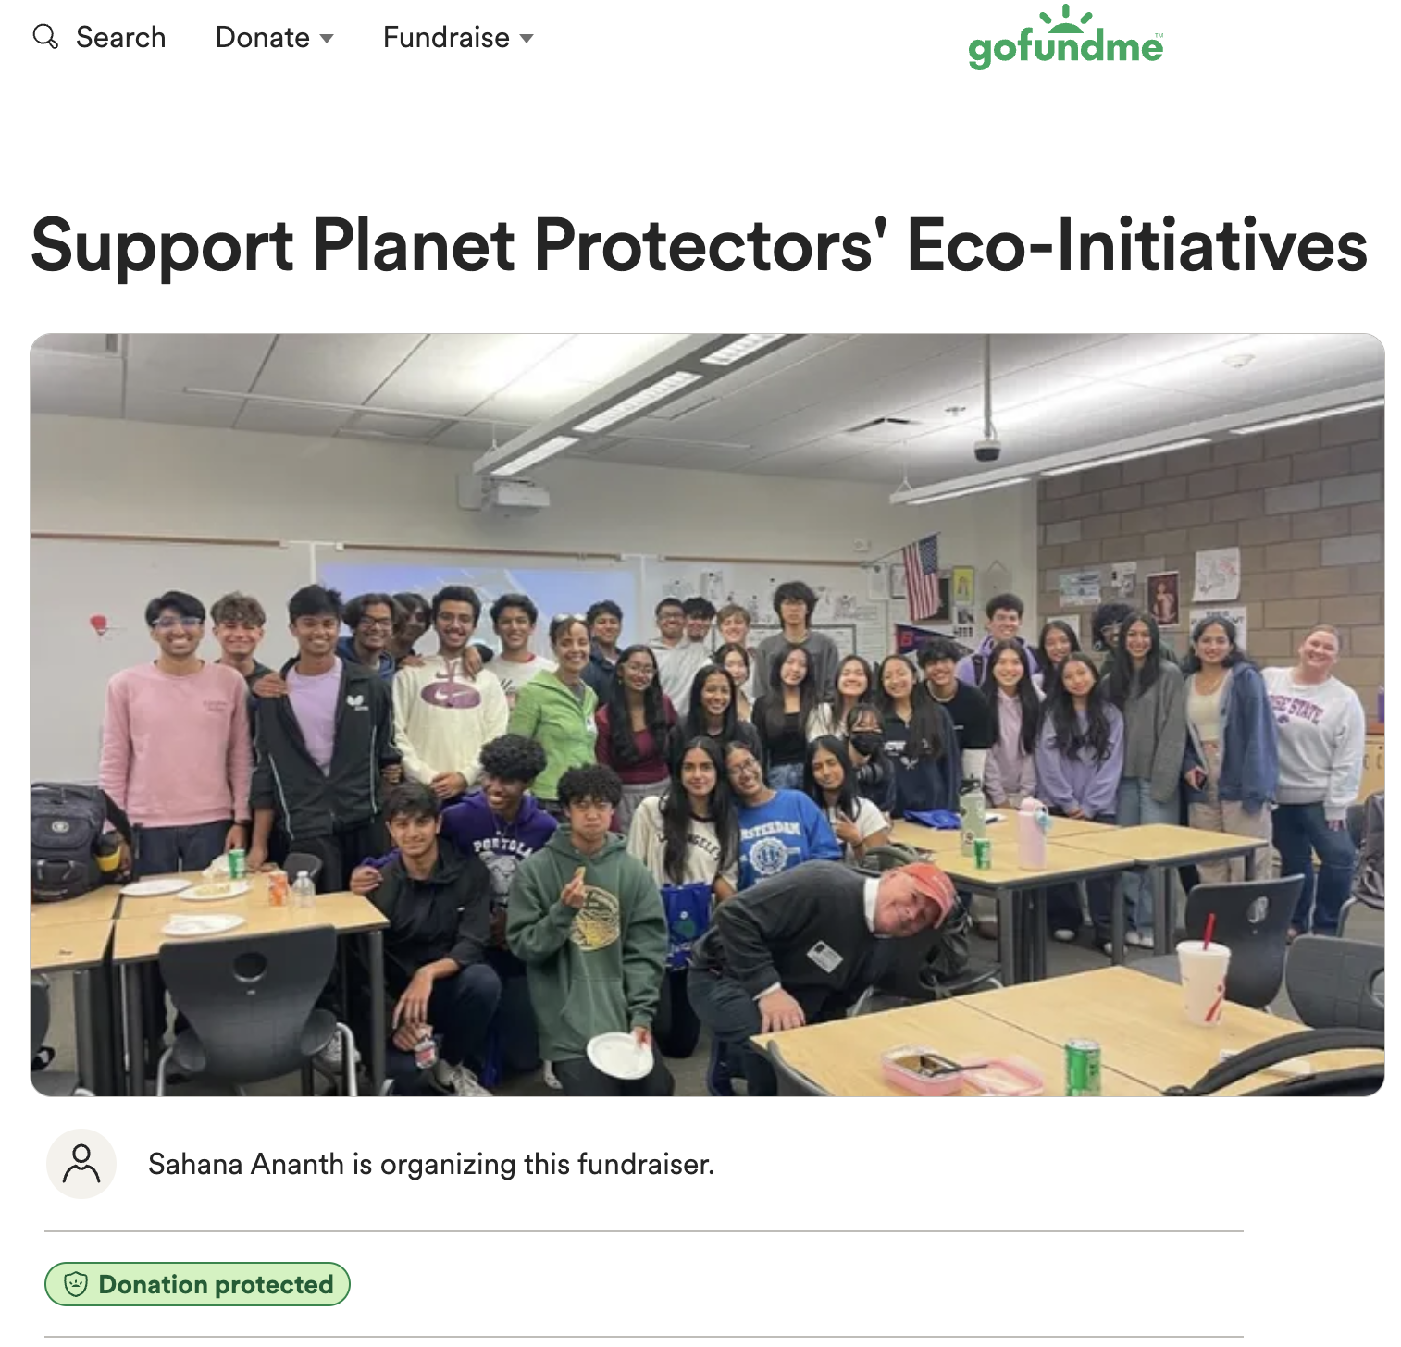Screen dimensions: 1401x1347
Task: Click the gofundme logo wordmark
Action: (1065, 48)
